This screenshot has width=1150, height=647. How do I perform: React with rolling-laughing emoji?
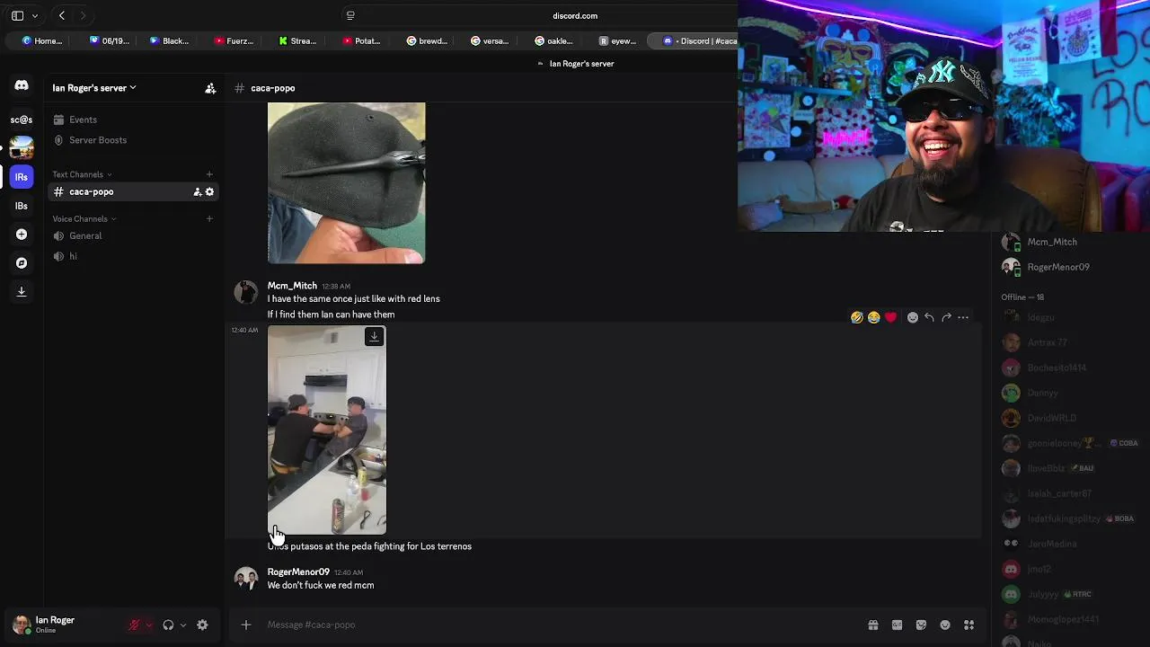pyautogui.click(x=857, y=317)
